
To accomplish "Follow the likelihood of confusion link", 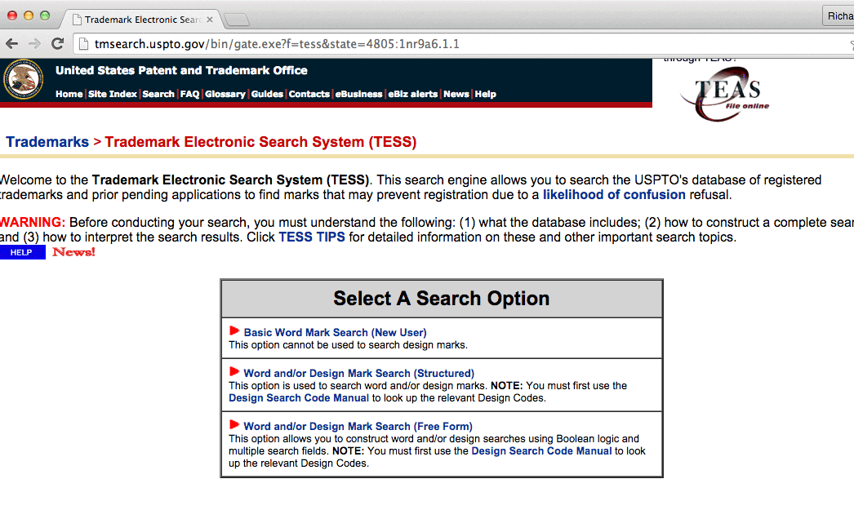I will (614, 195).
